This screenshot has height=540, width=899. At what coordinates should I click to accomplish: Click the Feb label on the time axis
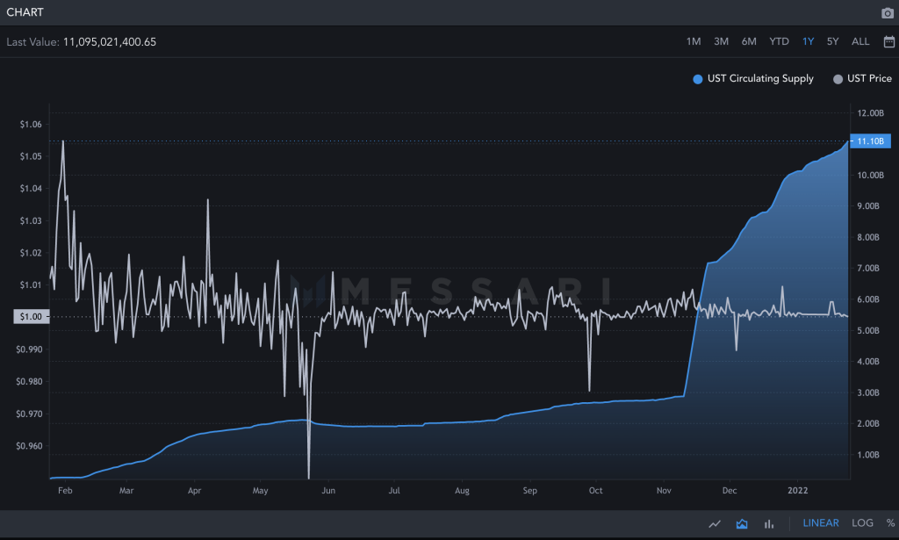[x=65, y=491]
